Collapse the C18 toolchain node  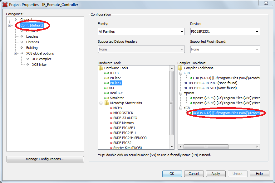180,73
